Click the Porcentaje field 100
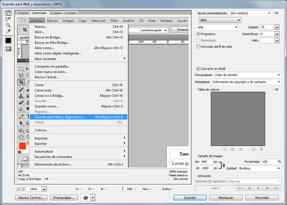The image size is (287, 205). click(269, 162)
